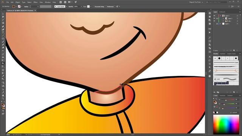Open the Color panel options menu
Screen dimensions: 242x136
coord(240,96)
